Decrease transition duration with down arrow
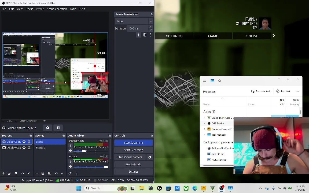 [151, 30]
